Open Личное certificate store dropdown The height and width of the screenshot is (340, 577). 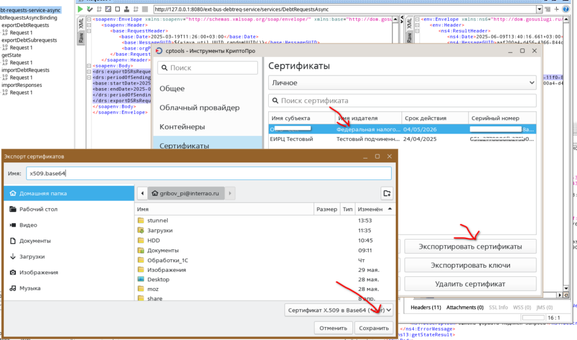(x=402, y=83)
